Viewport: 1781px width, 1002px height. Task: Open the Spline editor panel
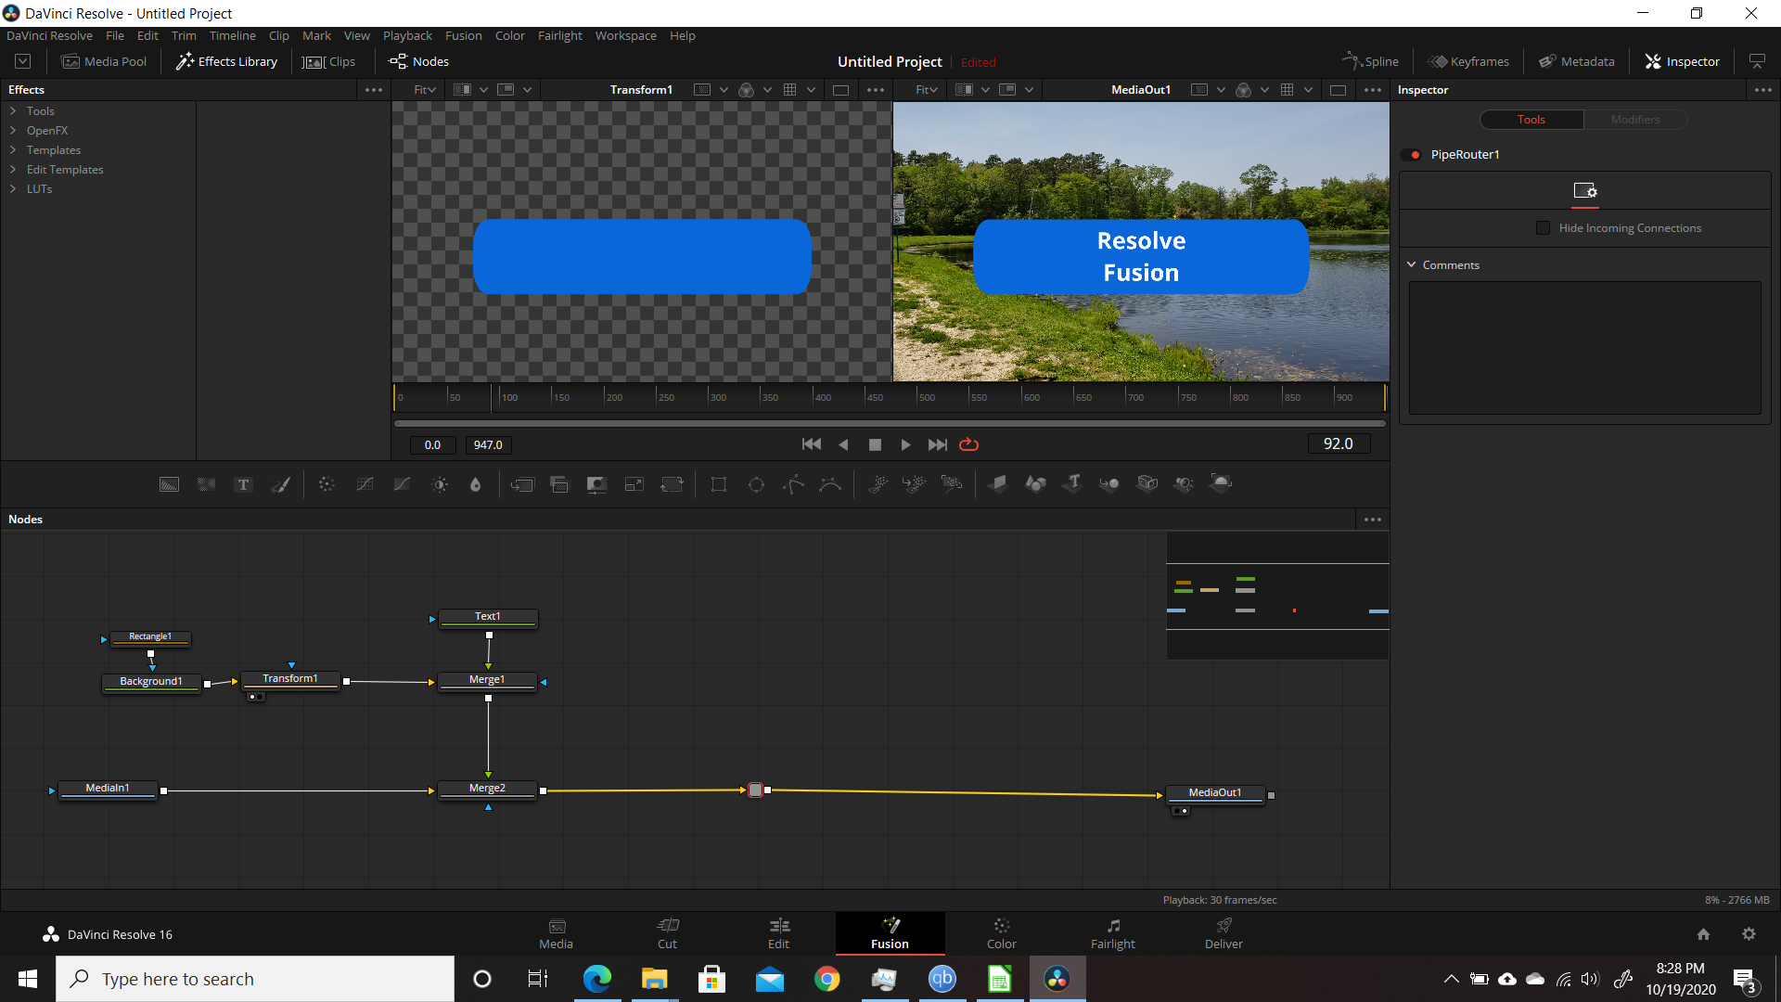(x=1370, y=61)
